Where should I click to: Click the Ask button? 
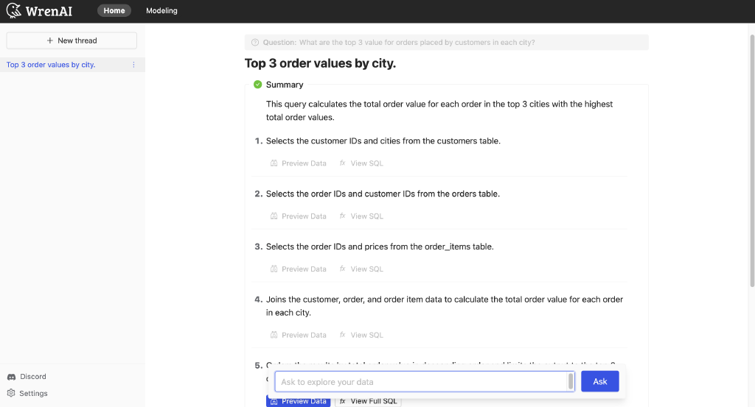point(599,381)
